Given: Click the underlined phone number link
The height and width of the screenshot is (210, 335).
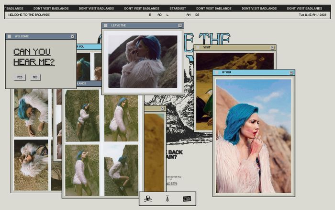Looking at the screenshot, I should (x=170, y=183).
